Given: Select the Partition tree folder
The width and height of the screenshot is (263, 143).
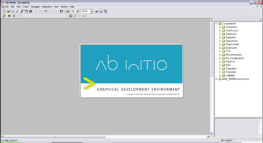Looking at the screenshot, I should click(230, 62).
